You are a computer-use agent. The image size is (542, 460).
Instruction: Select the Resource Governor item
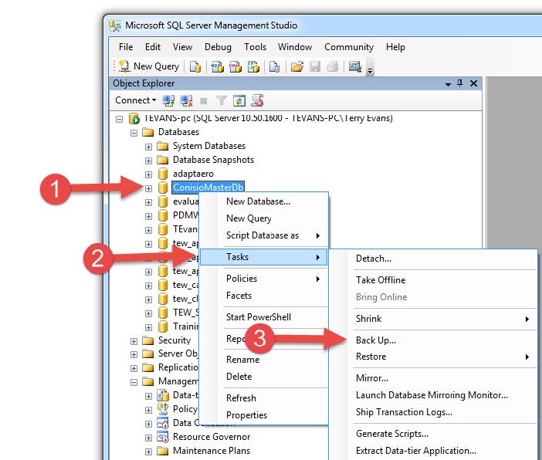click(x=212, y=437)
